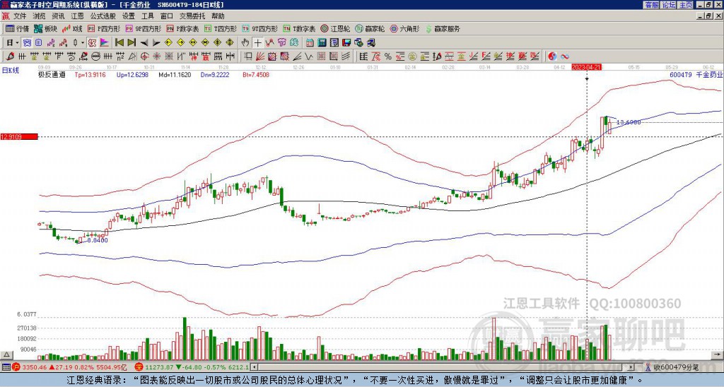Open the 交易委托 menu
The width and height of the screenshot is (724, 387).
192,16
